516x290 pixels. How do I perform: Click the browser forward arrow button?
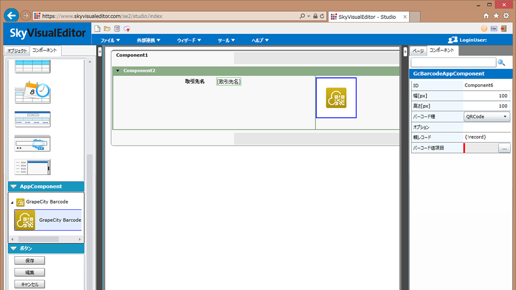tap(26, 16)
